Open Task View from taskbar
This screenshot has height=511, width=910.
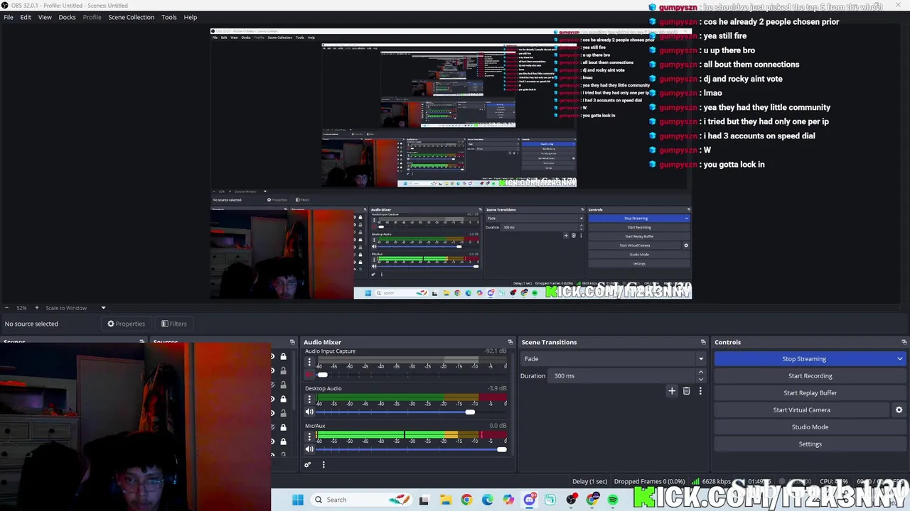pos(424,500)
